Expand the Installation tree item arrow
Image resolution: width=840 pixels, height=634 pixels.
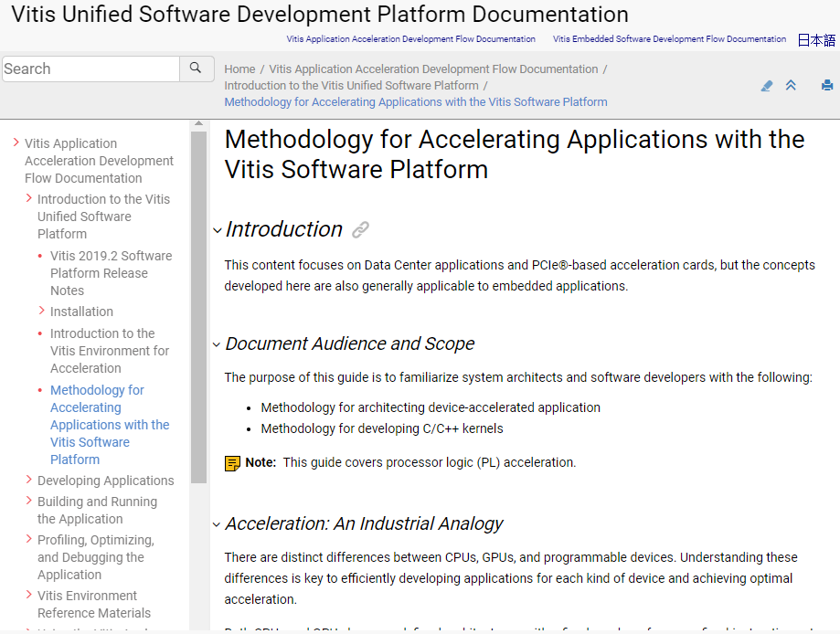pyautogui.click(x=42, y=312)
